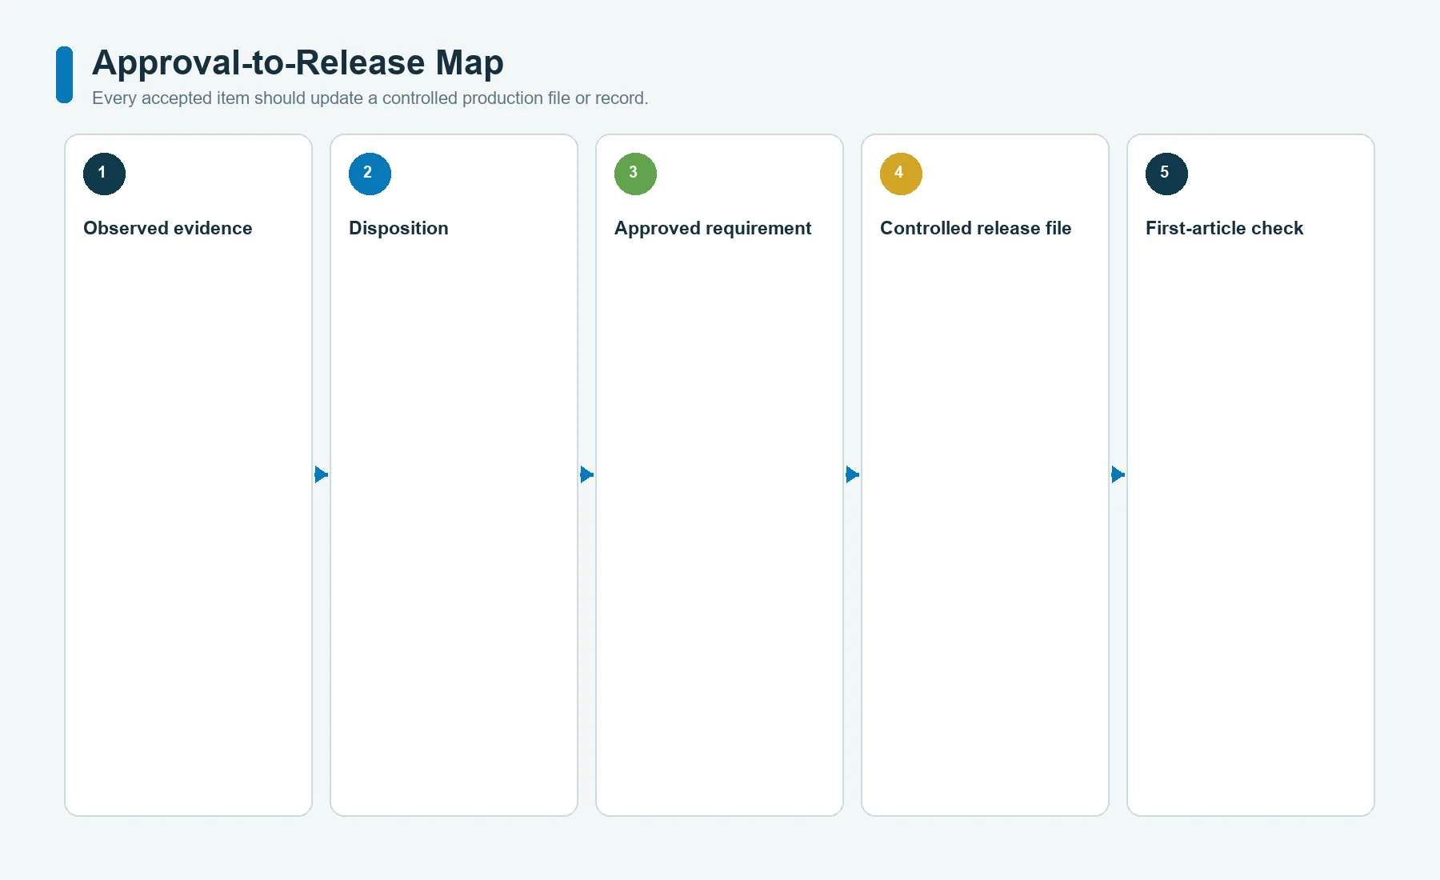The height and width of the screenshot is (880, 1440).
Task: Click the Approval-to-Release Map title
Action: (298, 62)
